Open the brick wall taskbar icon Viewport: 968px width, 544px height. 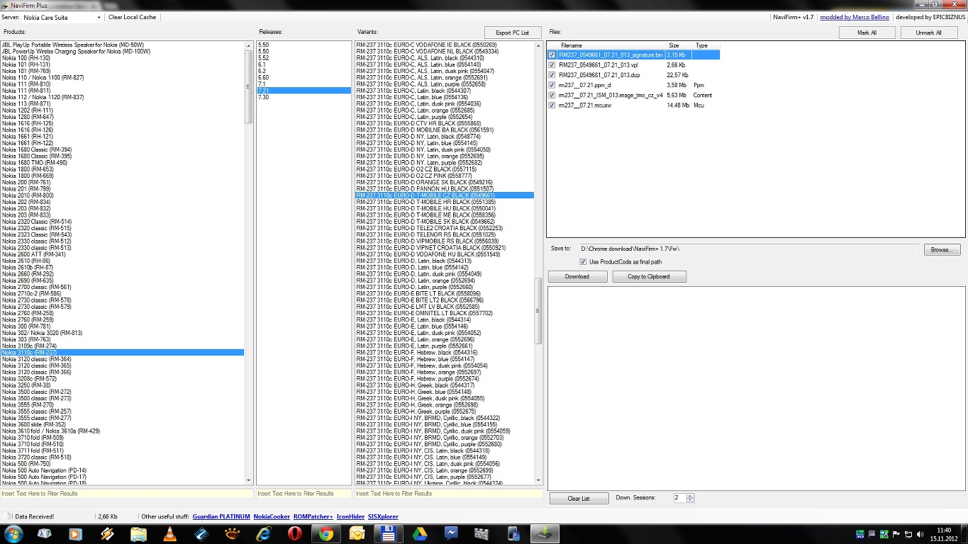point(482,534)
